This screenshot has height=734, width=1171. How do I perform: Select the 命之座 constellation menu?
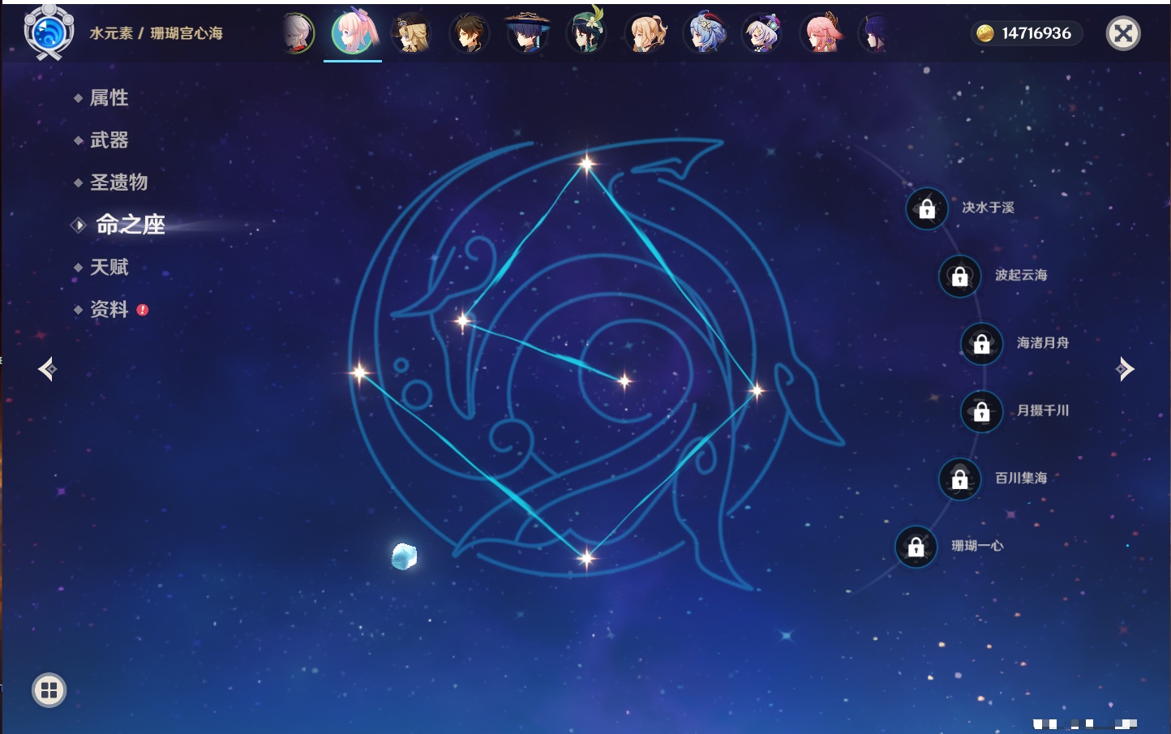point(130,225)
